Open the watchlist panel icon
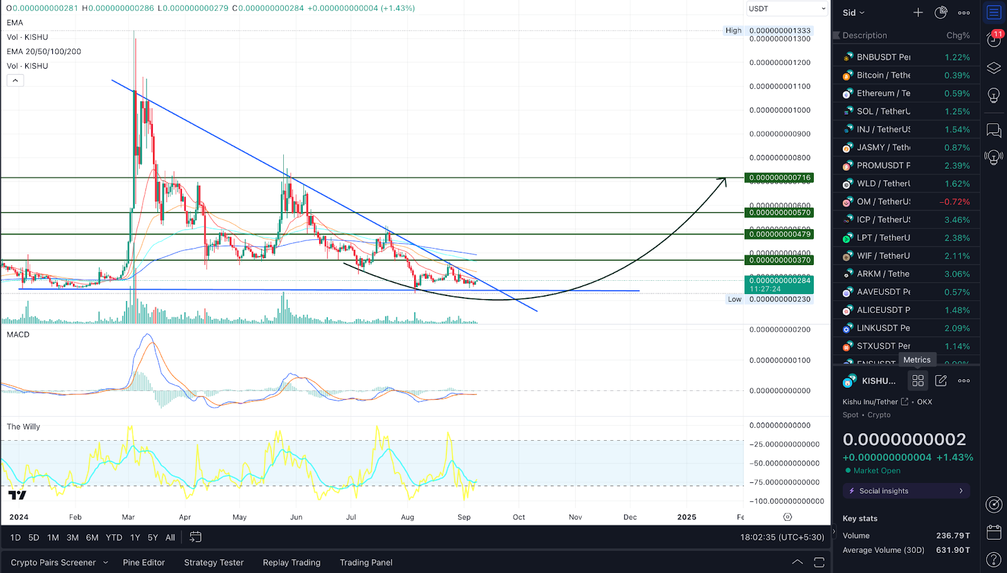The width and height of the screenshot is (1007, 573). 994,13
